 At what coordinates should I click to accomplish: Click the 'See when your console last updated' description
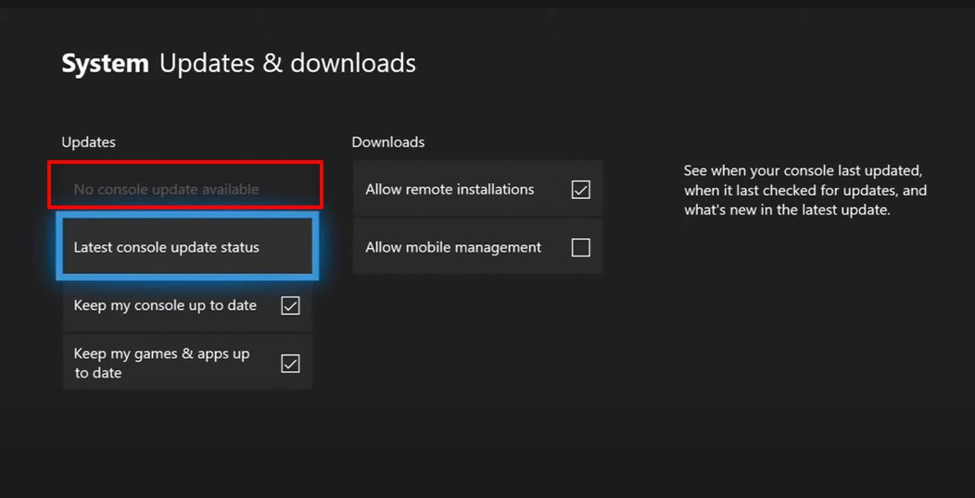click(x=806, y=190)
